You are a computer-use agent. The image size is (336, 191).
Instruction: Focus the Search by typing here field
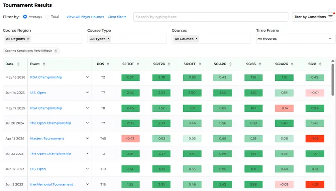click(210, 17)
